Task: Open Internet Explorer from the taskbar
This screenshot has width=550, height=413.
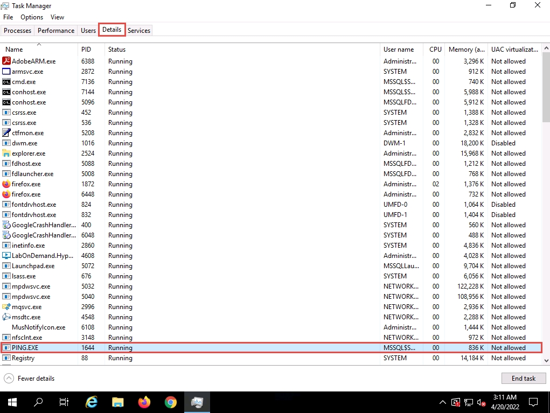Action: click(92, 402)
